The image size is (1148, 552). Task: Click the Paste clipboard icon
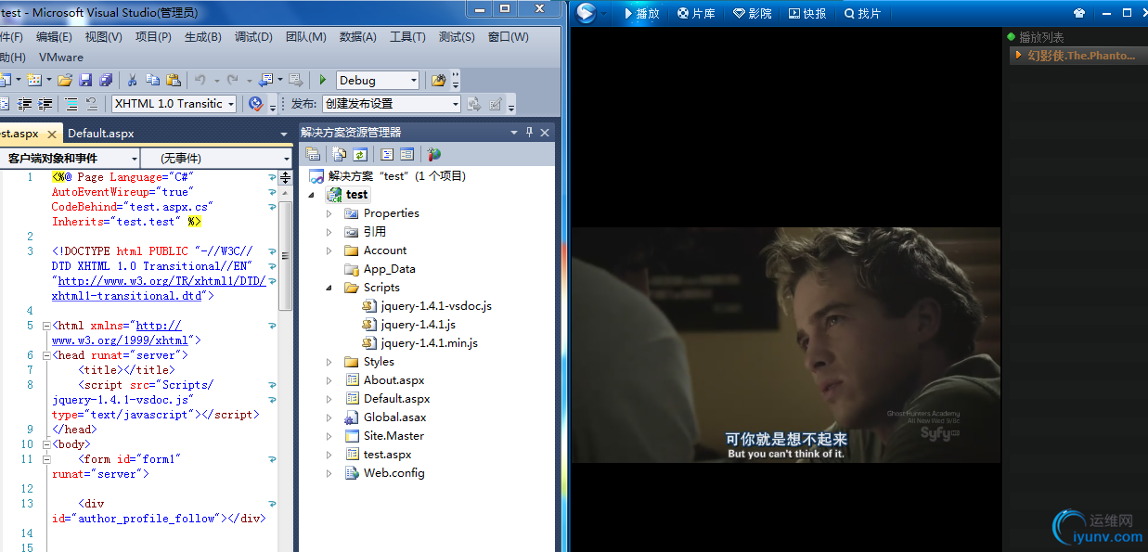pos(173,81)
